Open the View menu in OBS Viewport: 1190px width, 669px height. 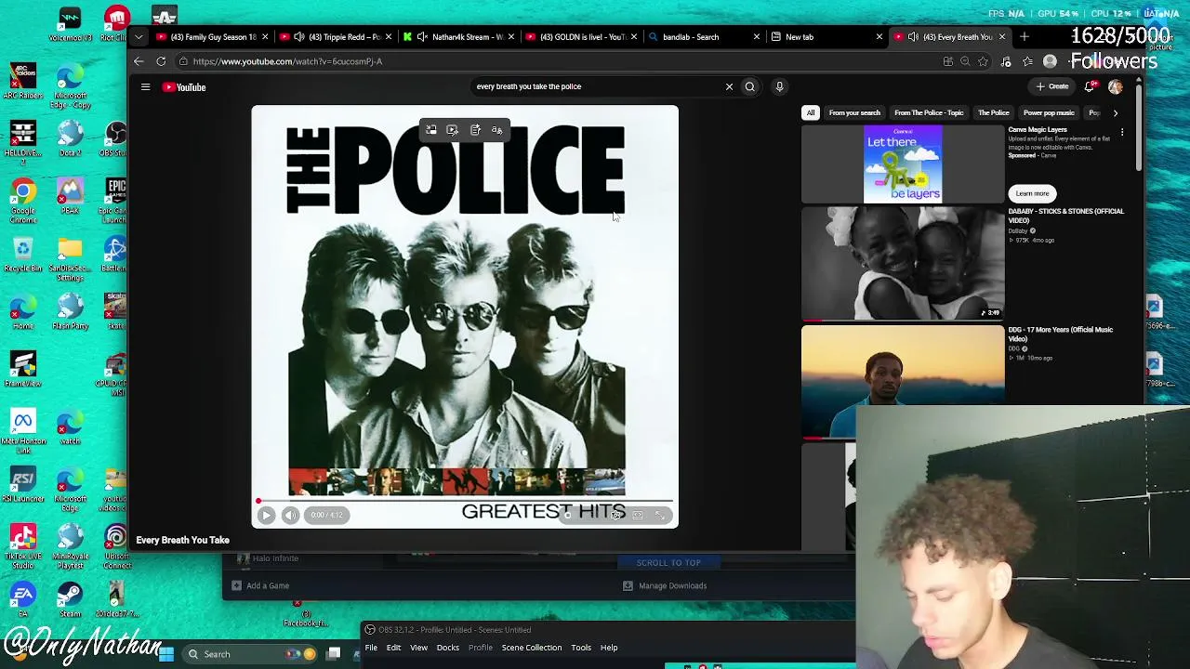pyautogui.click(x=418, y=648)
